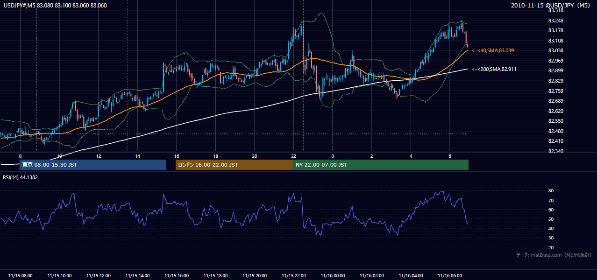Click RSI scale value 50
Viewport: 597px width, 280px height.
(x=551, y=219)
